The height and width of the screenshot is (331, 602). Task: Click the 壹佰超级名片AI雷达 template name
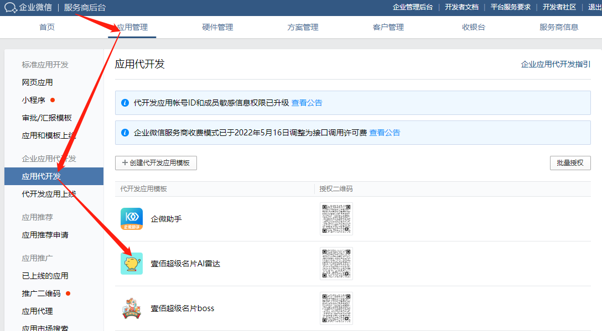tap(185, 264)
